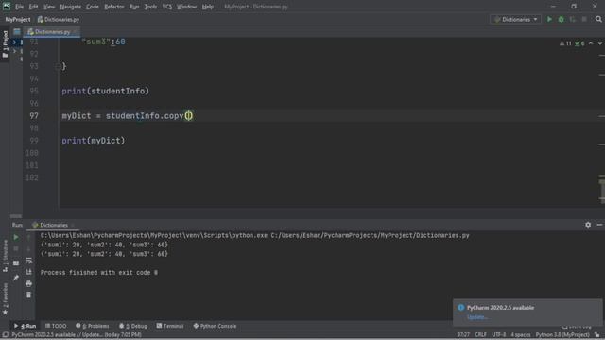605x340 pixels.
Task: Click the up-arrow icon in the Run console
Action: (x=28, y=237)
